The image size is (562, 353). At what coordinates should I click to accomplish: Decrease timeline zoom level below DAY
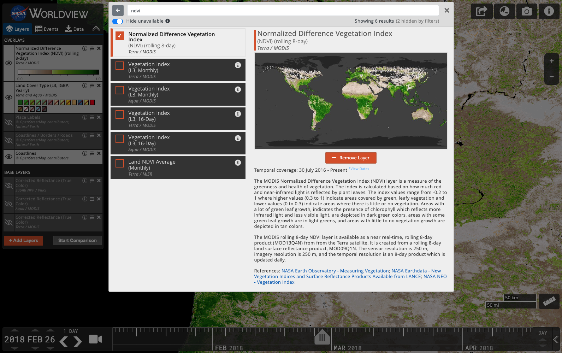coord(543,346)
